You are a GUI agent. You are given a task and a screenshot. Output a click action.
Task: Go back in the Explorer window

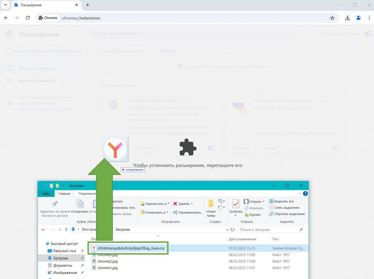[44, 230]
